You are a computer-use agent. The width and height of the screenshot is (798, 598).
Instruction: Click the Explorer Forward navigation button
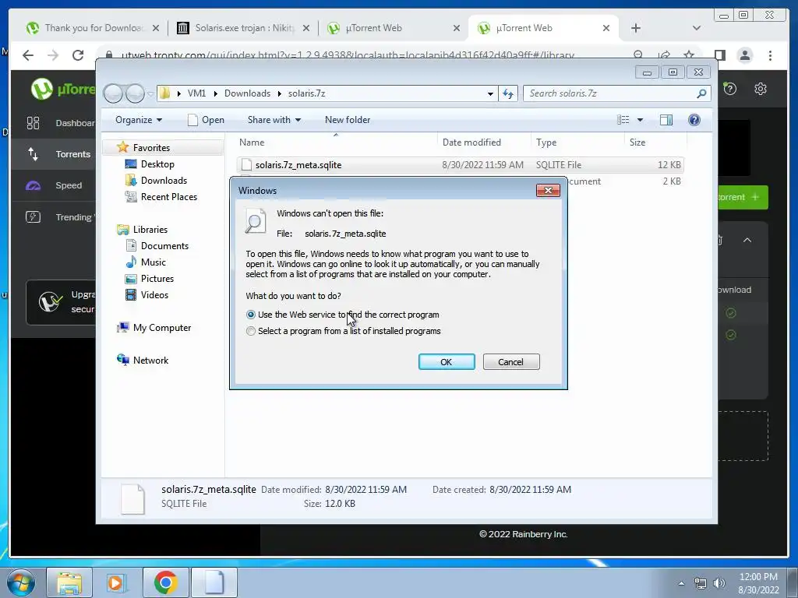[135, 93]
